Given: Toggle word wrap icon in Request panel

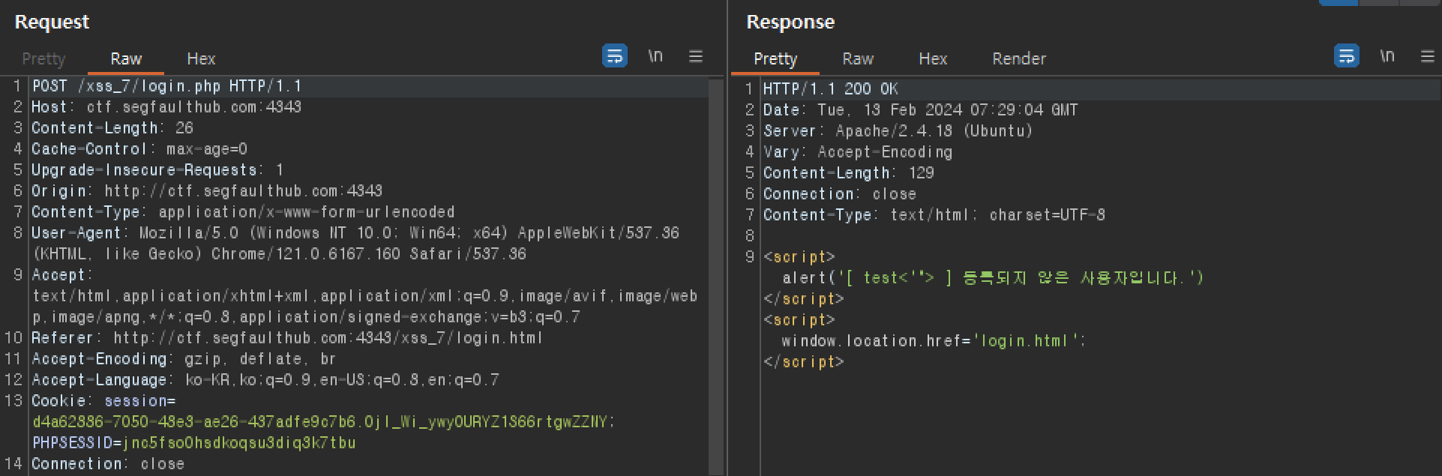Looking at the screenshot, I should pyautogui.click(x=615, y=56).
